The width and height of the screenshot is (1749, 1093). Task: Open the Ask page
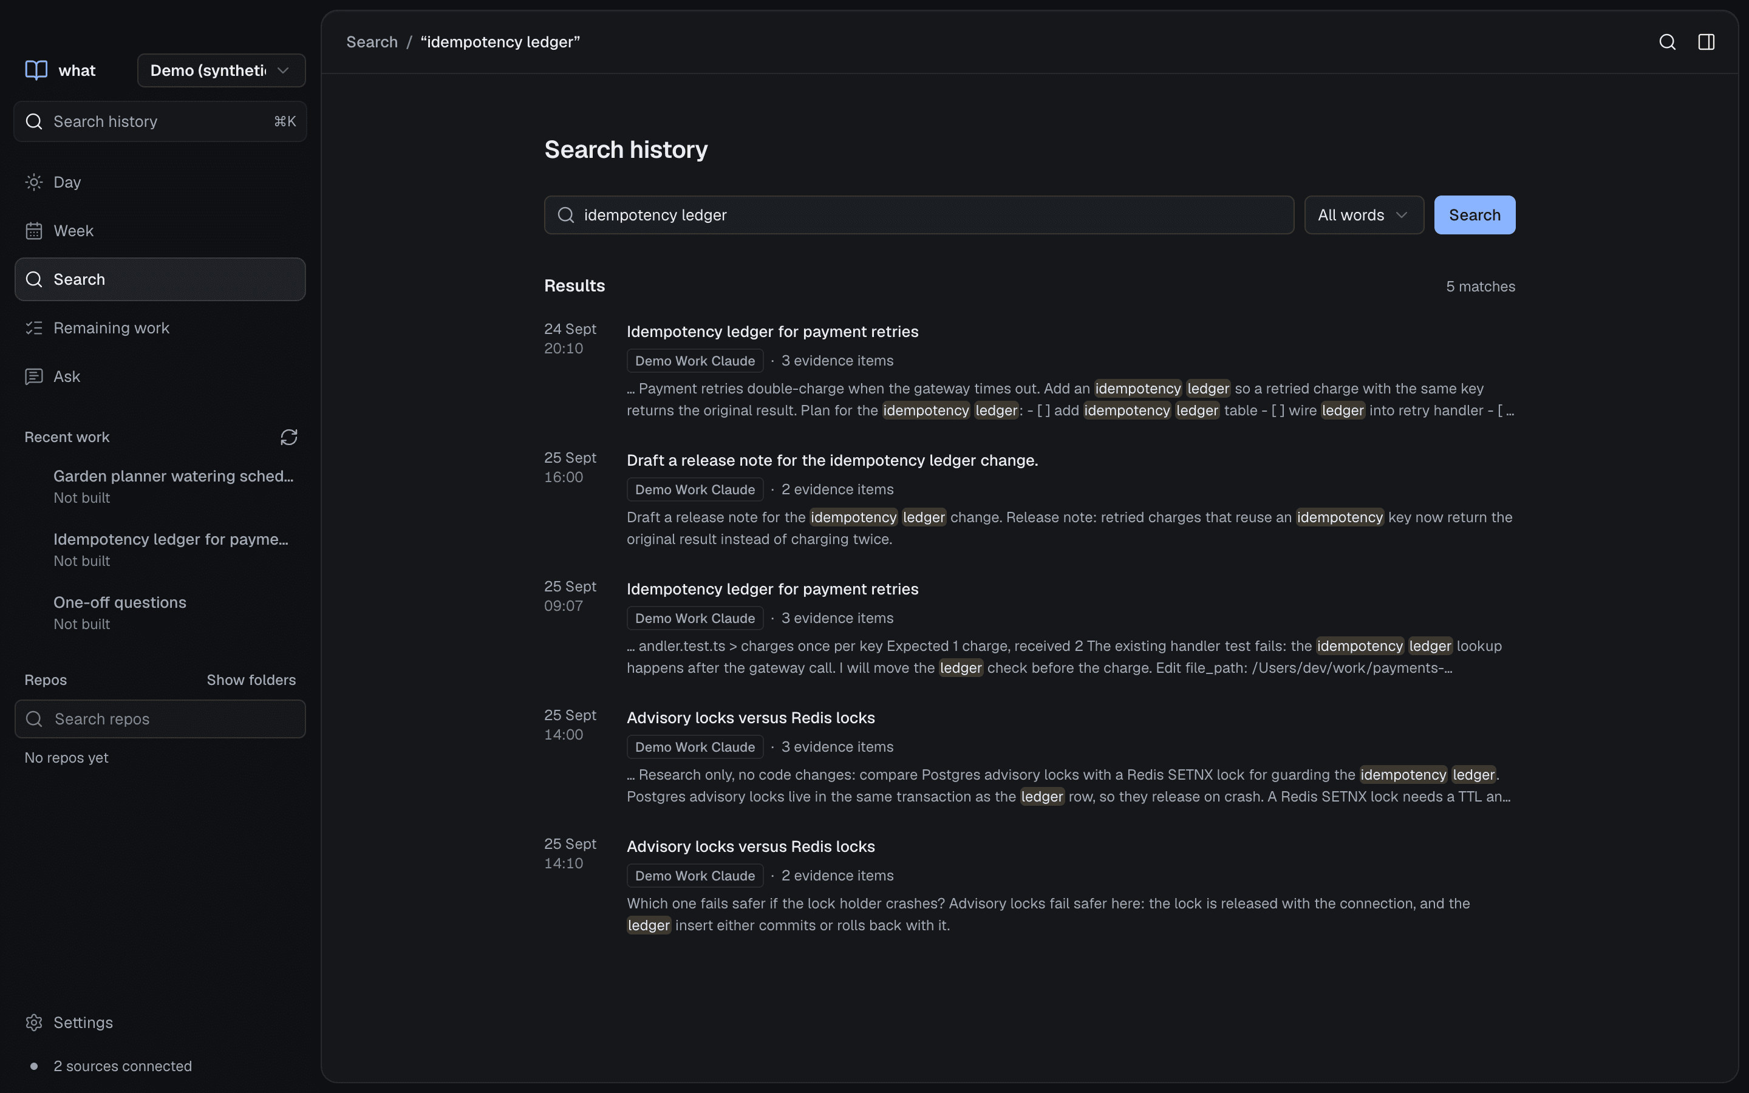[160, 376]
